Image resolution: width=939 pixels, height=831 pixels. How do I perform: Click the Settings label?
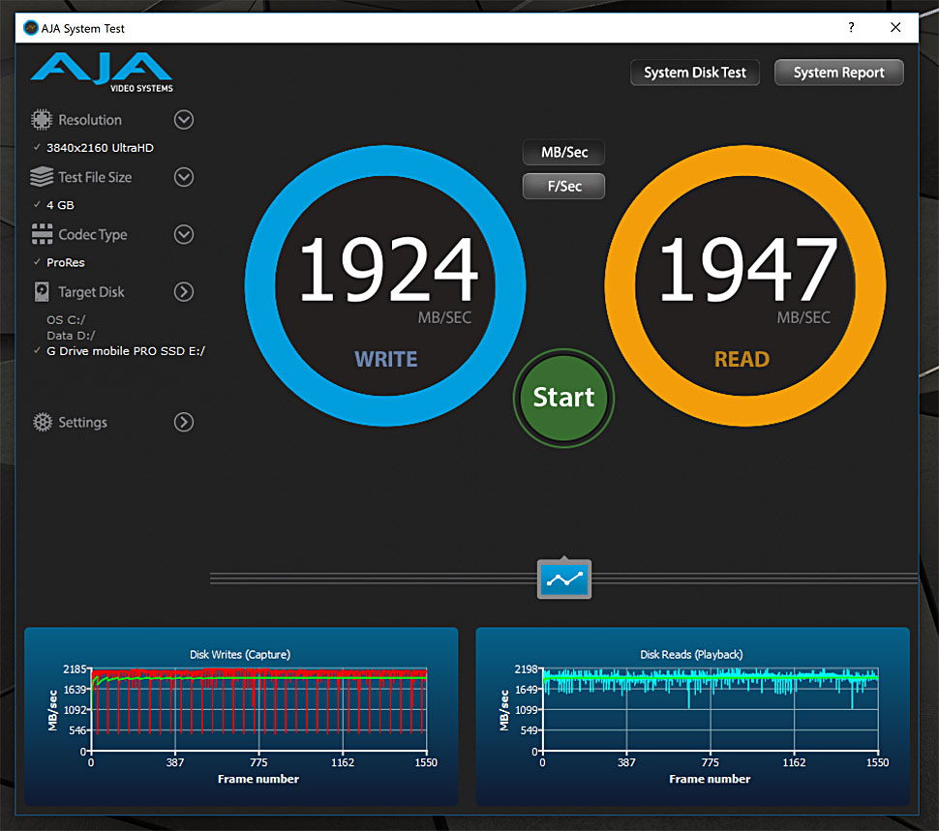click(82, 423)
